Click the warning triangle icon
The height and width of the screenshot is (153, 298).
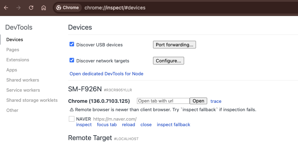(x=72, y=110)
